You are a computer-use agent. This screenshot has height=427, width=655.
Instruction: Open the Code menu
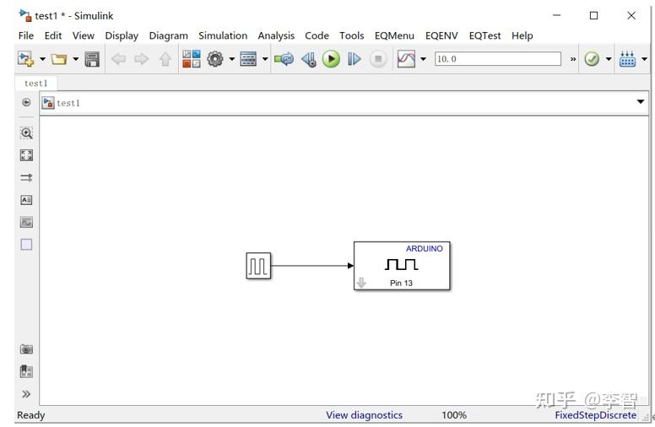click(x=317, y=35)
